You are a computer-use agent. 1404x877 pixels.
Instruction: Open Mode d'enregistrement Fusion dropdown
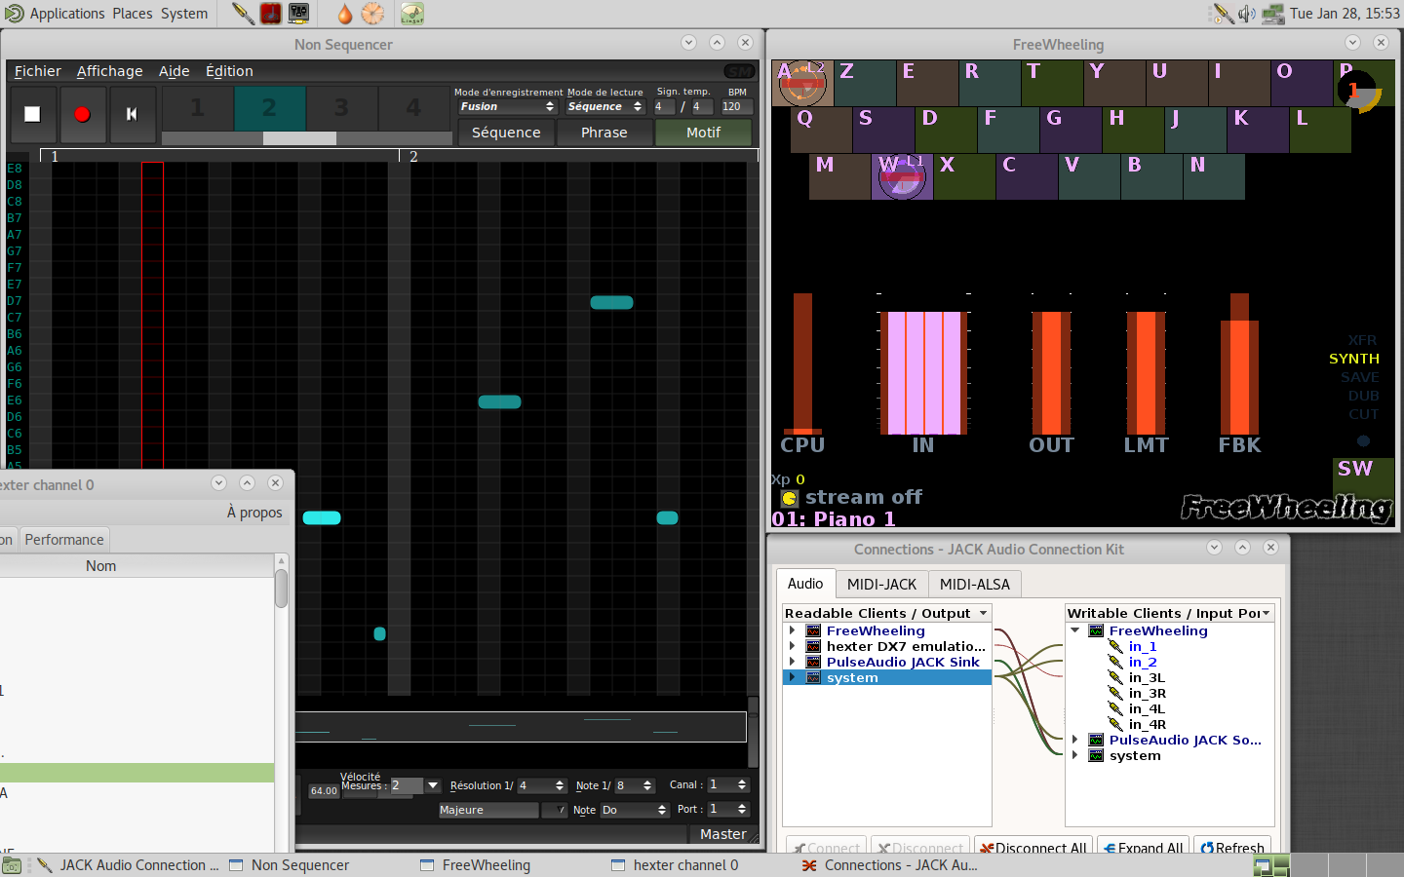[x=507, y=106]
